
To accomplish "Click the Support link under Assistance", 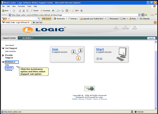I will [x=9, y=68].
